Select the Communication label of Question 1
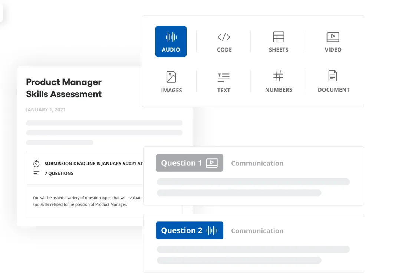408x276 pixels. pos(257,163)
